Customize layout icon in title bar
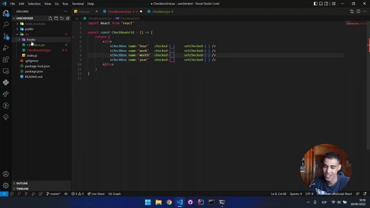The image size is (370, 208). pyautogui.click(x=334, y=4)
